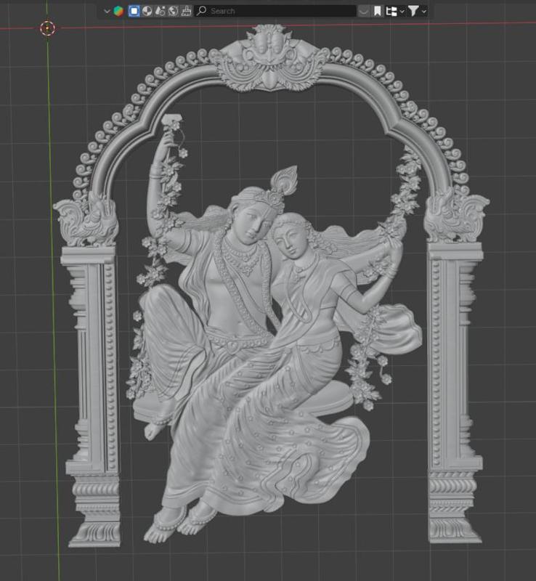Expand the dropdown arrow next to the funnel
This screenshot has height=581, width=536.
[424, 12]
